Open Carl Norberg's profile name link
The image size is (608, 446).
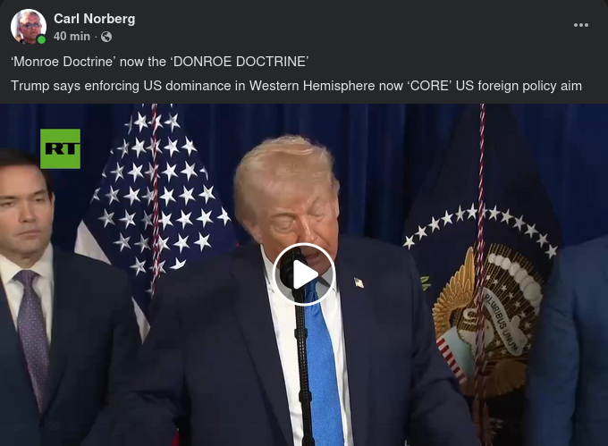(x=95, y=19)
